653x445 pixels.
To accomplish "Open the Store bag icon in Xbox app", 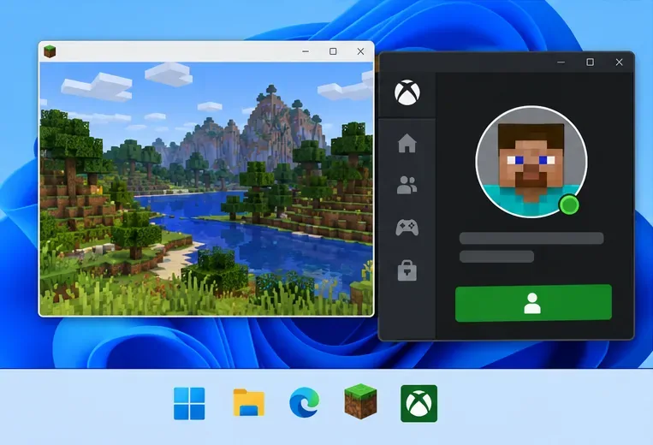I will point(407,270).
